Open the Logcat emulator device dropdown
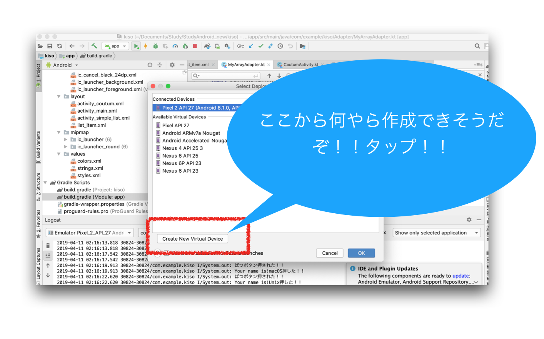The width and height of the screenshot is (544, 339). tap(90, 233)
